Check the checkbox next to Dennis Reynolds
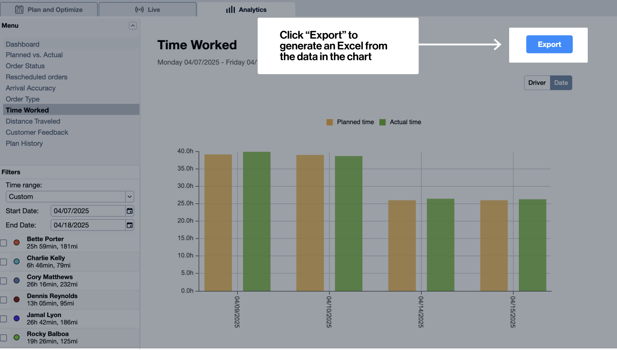The width and height of the screenshot is (617, 350). click(x=3, y=300)
